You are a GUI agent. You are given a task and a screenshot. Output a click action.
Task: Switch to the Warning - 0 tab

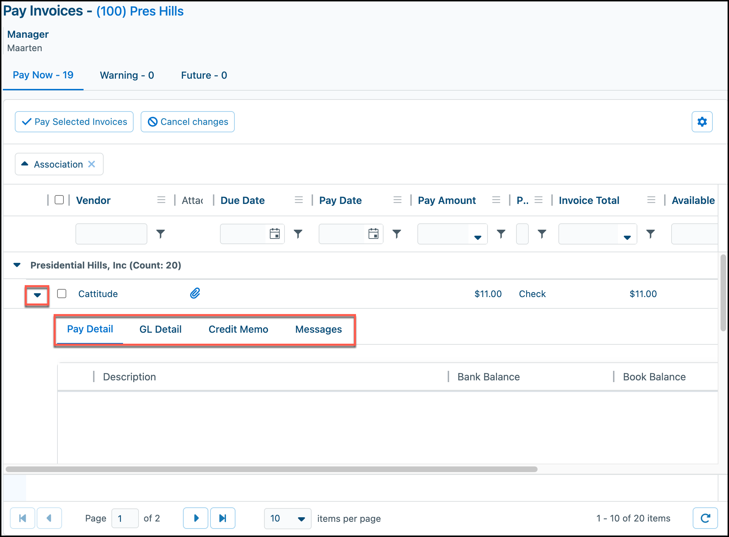[127, 75]
